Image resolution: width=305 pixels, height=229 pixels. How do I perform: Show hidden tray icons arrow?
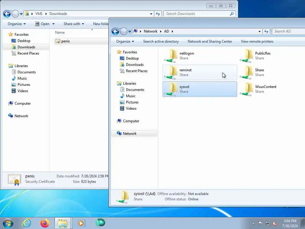point(253,223)
